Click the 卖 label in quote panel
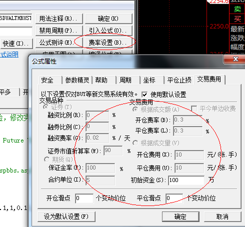This screenshot has width=245, height=227. coord(237,9)
